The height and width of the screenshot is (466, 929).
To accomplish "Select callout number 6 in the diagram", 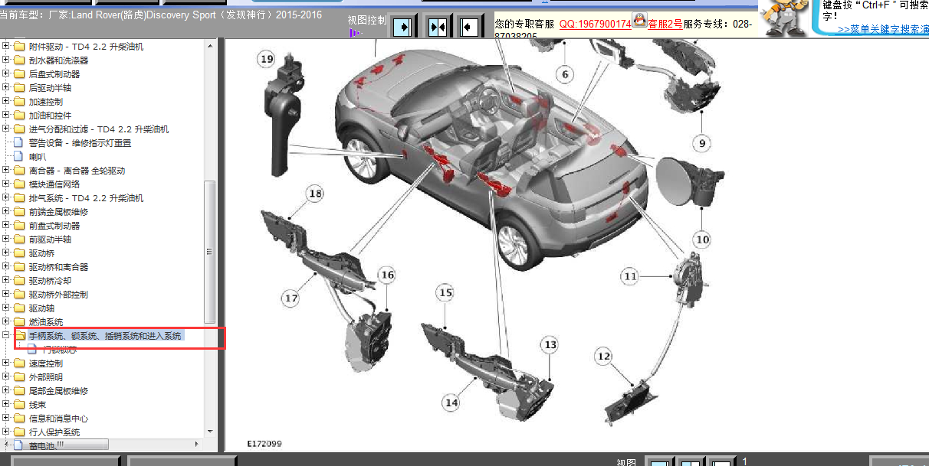I will pyautogui.click(x=566, y=74).
